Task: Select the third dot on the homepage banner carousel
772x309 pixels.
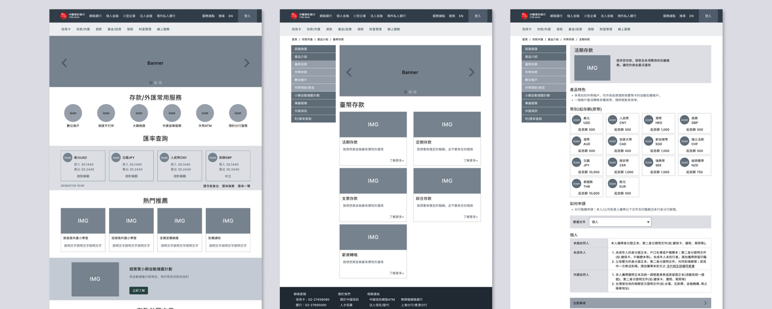Action: [x=160, y=83]
